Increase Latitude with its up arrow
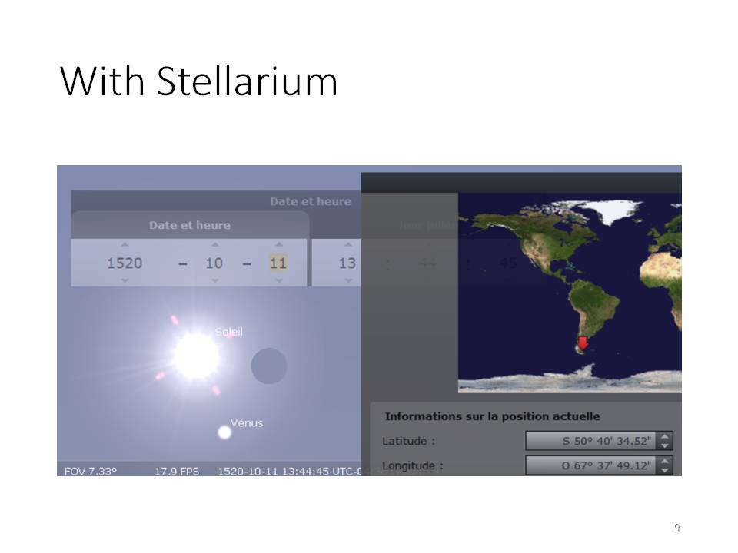Viewport: 738px width, 553px height. point(664,437)
